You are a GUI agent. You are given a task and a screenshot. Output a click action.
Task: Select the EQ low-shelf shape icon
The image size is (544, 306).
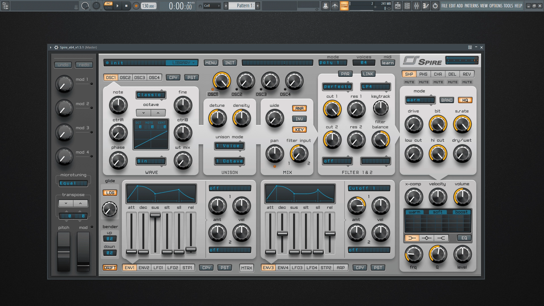(412, 238)
